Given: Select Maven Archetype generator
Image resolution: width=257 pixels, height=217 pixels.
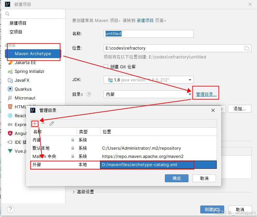Looking at the screenshot, I should pyautogui.click(x=33, y=54).
